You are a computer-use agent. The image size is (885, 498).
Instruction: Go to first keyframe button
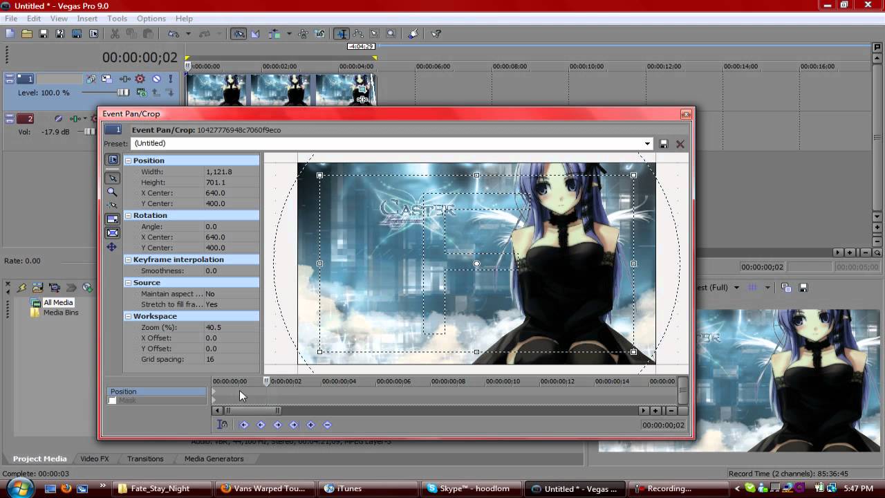[244, 425]
